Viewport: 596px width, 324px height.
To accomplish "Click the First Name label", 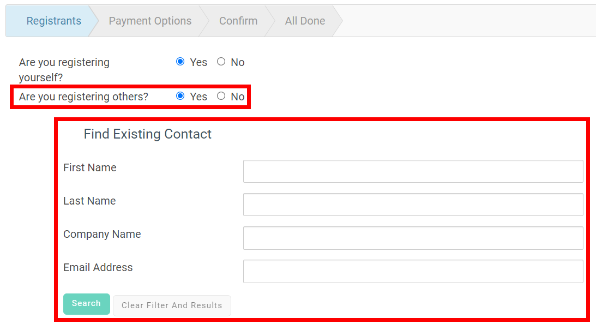I will pos(89,167).
